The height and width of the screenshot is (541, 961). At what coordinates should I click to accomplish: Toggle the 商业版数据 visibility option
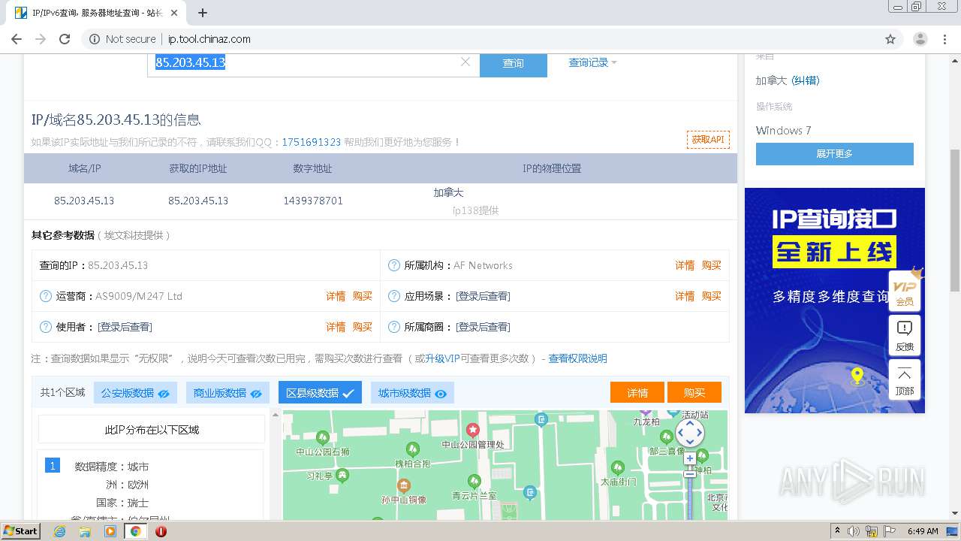[227, 393]
